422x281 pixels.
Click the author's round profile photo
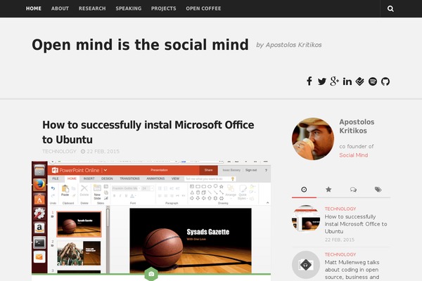(313, 139)
